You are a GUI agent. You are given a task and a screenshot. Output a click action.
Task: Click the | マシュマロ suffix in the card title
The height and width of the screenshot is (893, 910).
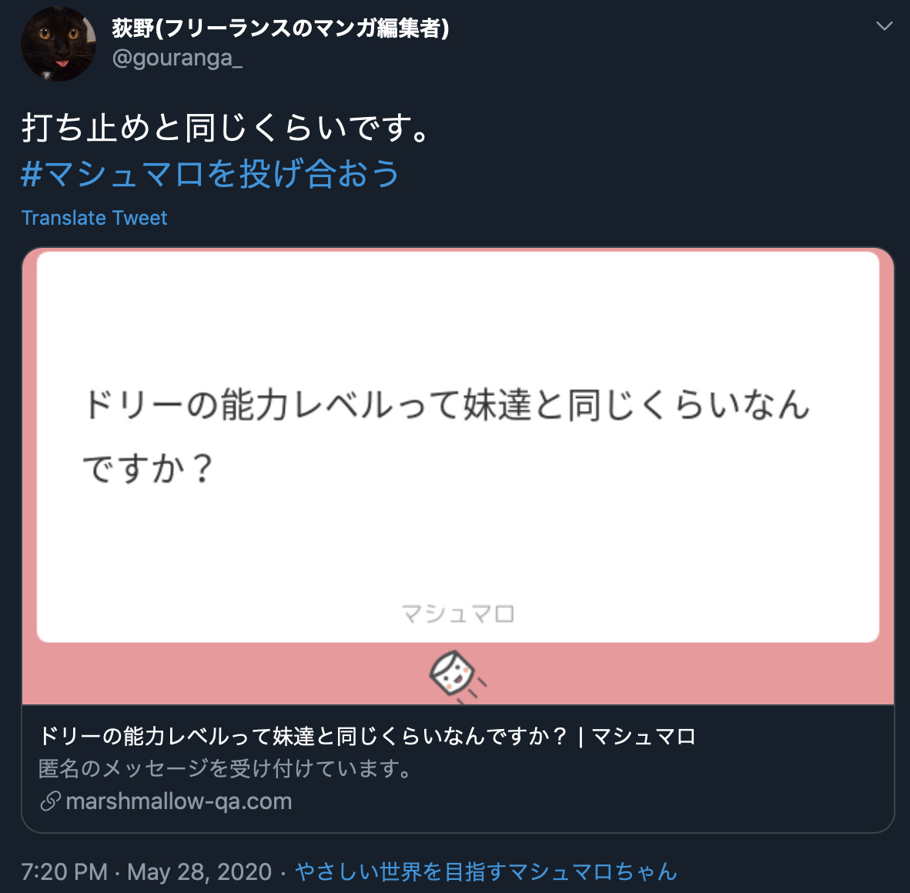637,736
